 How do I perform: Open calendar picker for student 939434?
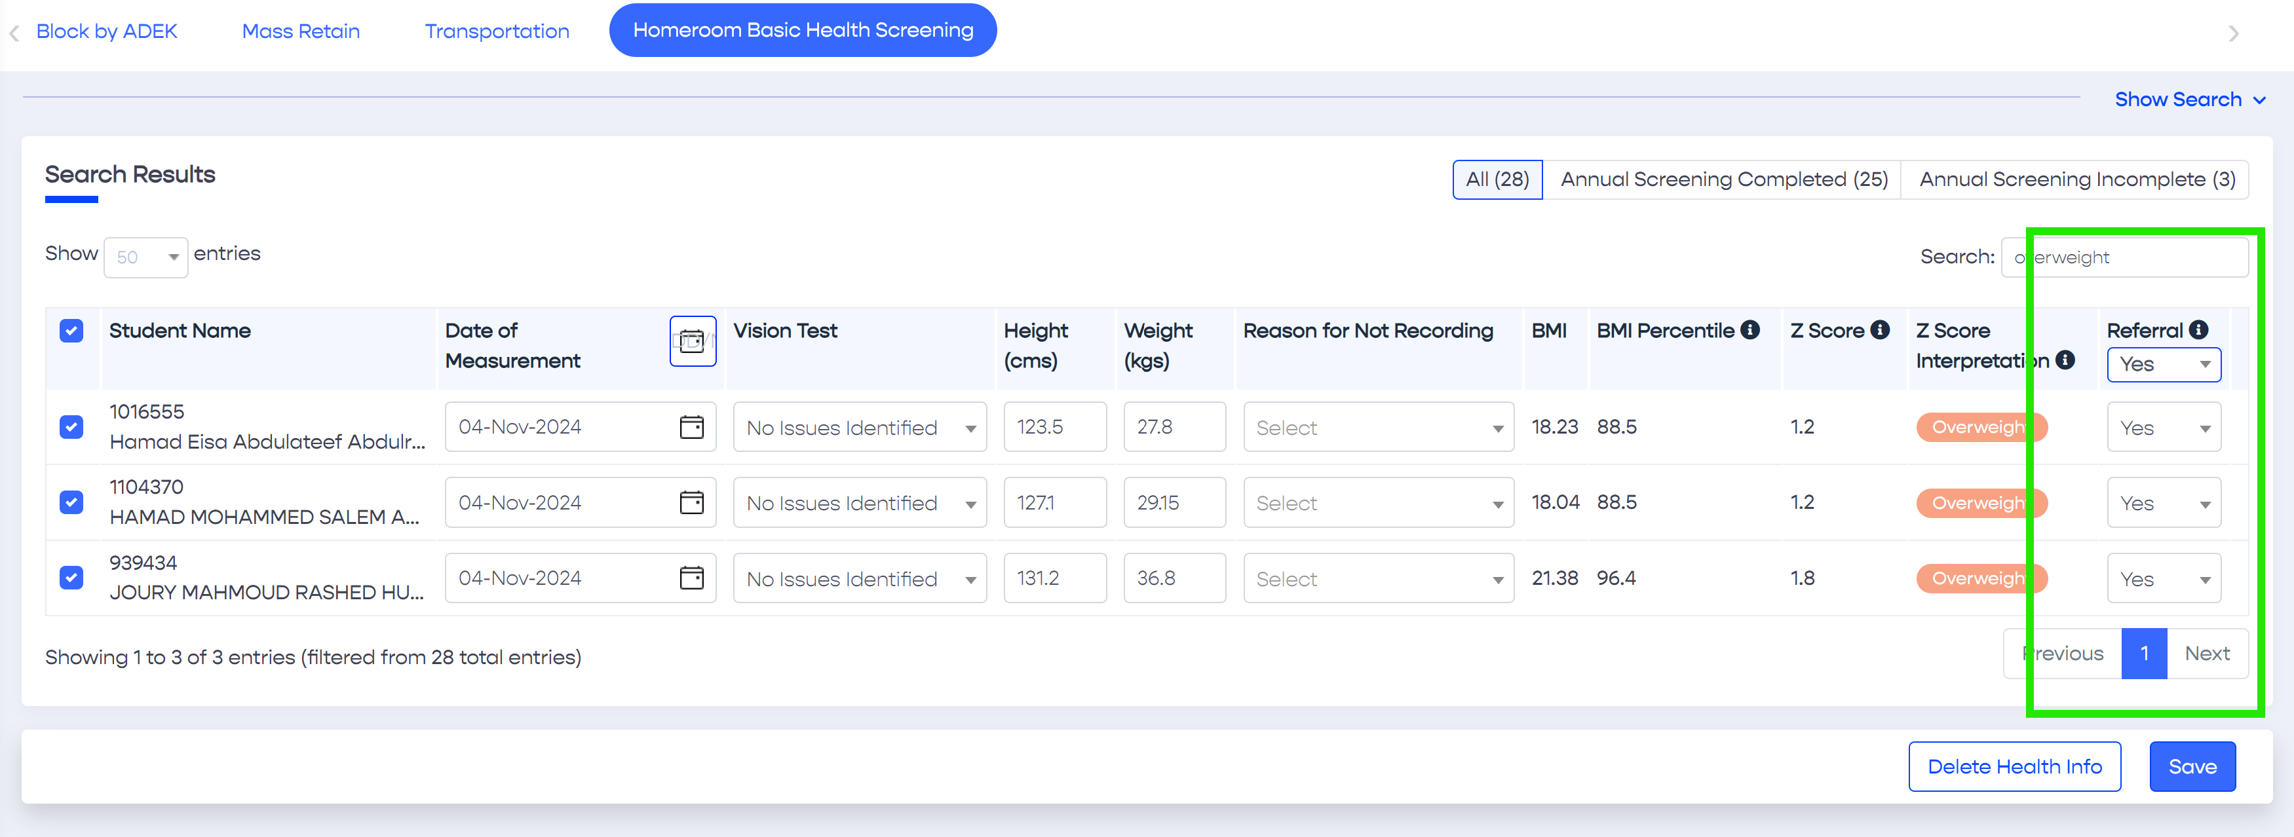(x=691, y=579)
